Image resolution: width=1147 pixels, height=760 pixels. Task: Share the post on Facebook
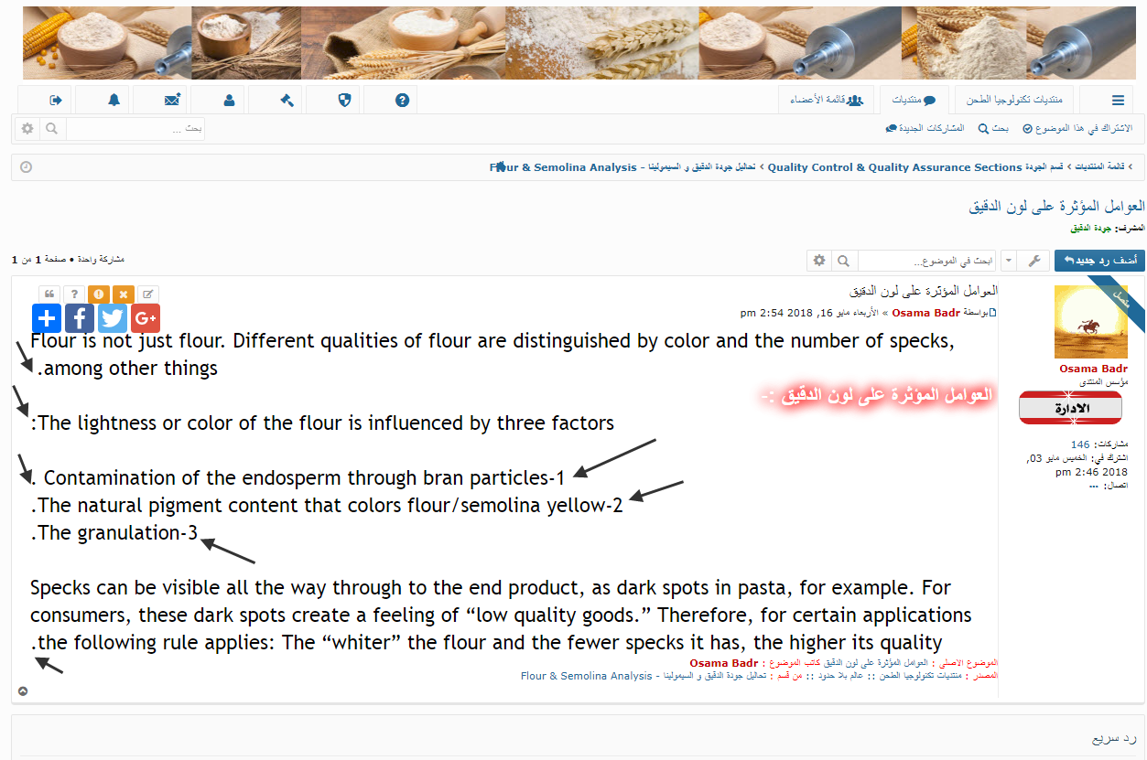pyautogui.click(x=80, y=318)
